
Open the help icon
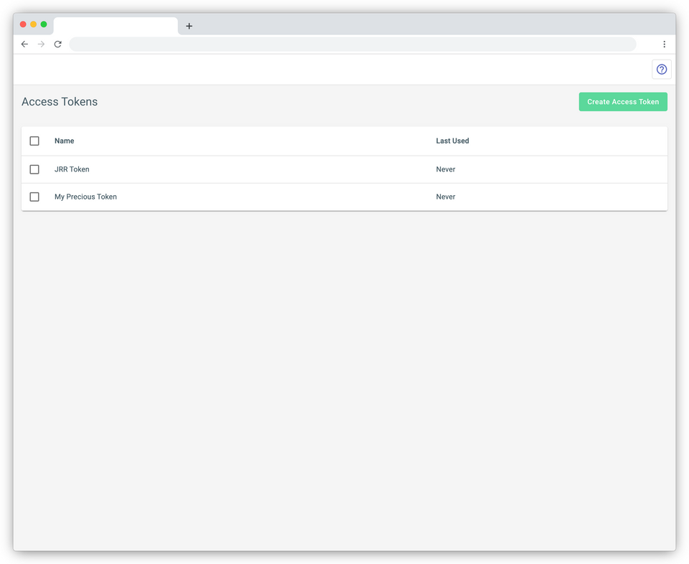[x=661, y=69]
